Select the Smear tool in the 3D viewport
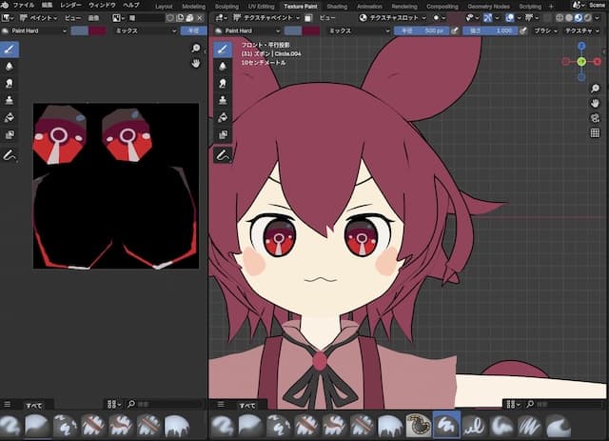The width and height of the screenshot is (609, 441). coord(223,83)
